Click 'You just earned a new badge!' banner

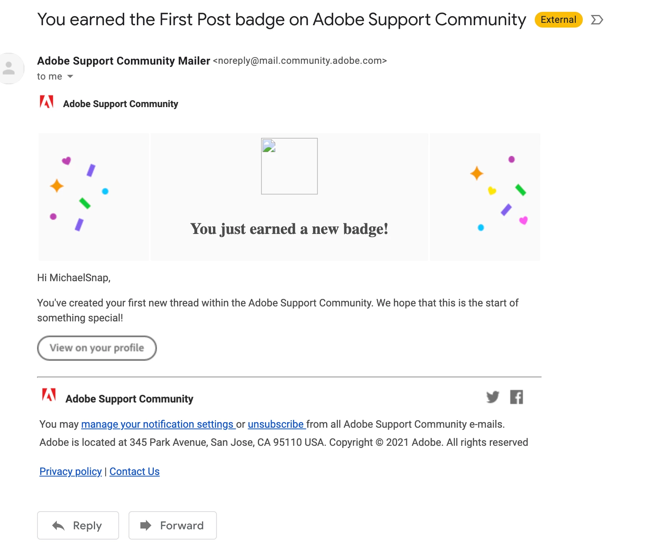tap(289, 229)
